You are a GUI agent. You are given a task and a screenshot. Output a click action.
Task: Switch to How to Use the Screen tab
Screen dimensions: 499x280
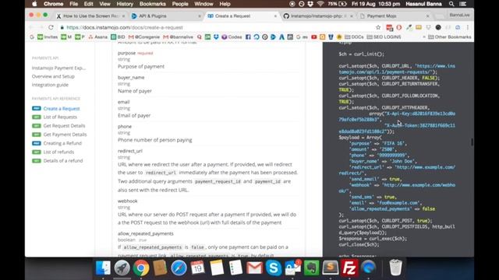tap(90, 16)
